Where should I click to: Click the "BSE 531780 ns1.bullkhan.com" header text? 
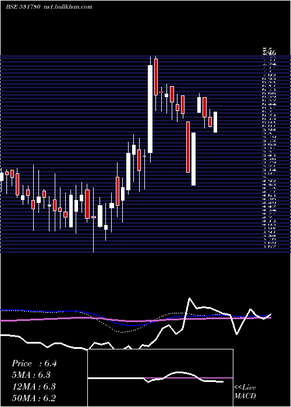(x=49, y=7)
